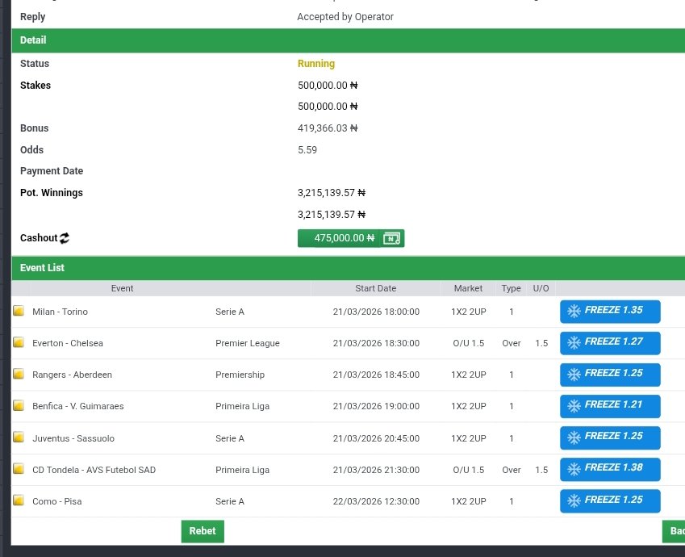This screenshot has height=557, width=685.
Task: Click the first 500,000.00 stakes value
Action: pos(328,86)
